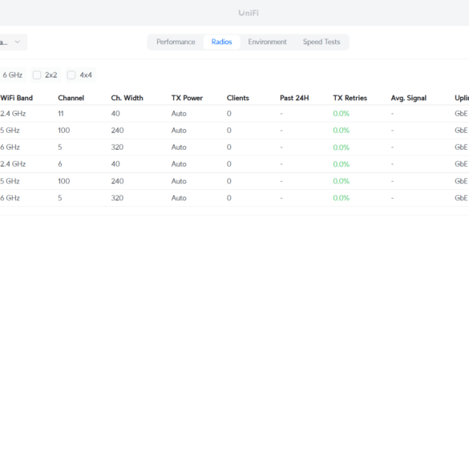469x469 pixels.
Task: Sort by Channel column header
Action: (71, 98)
